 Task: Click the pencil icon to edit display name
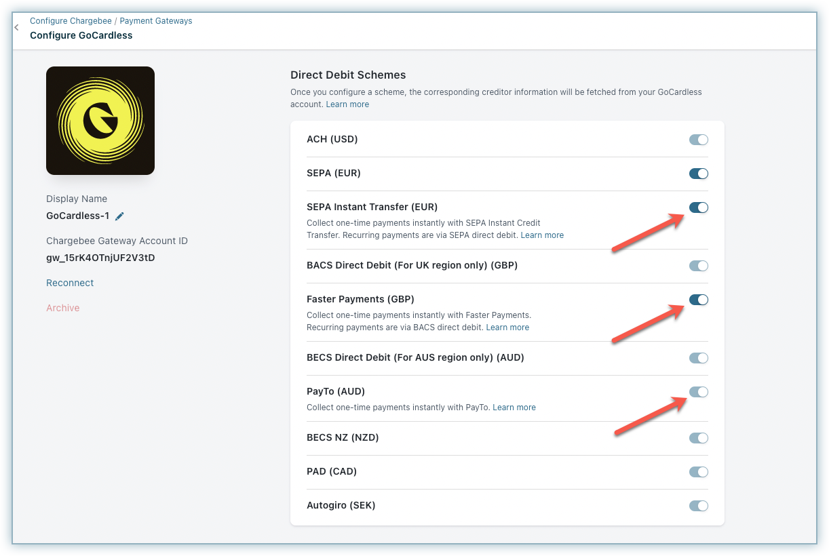pyautogui.click(x=120, y=216)
